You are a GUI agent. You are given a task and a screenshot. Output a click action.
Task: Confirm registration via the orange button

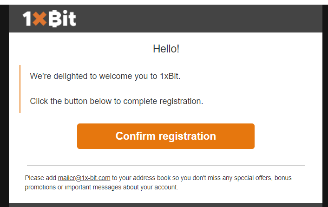[166, 136]
